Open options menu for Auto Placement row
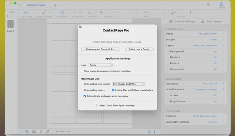 tap(223, 89)
